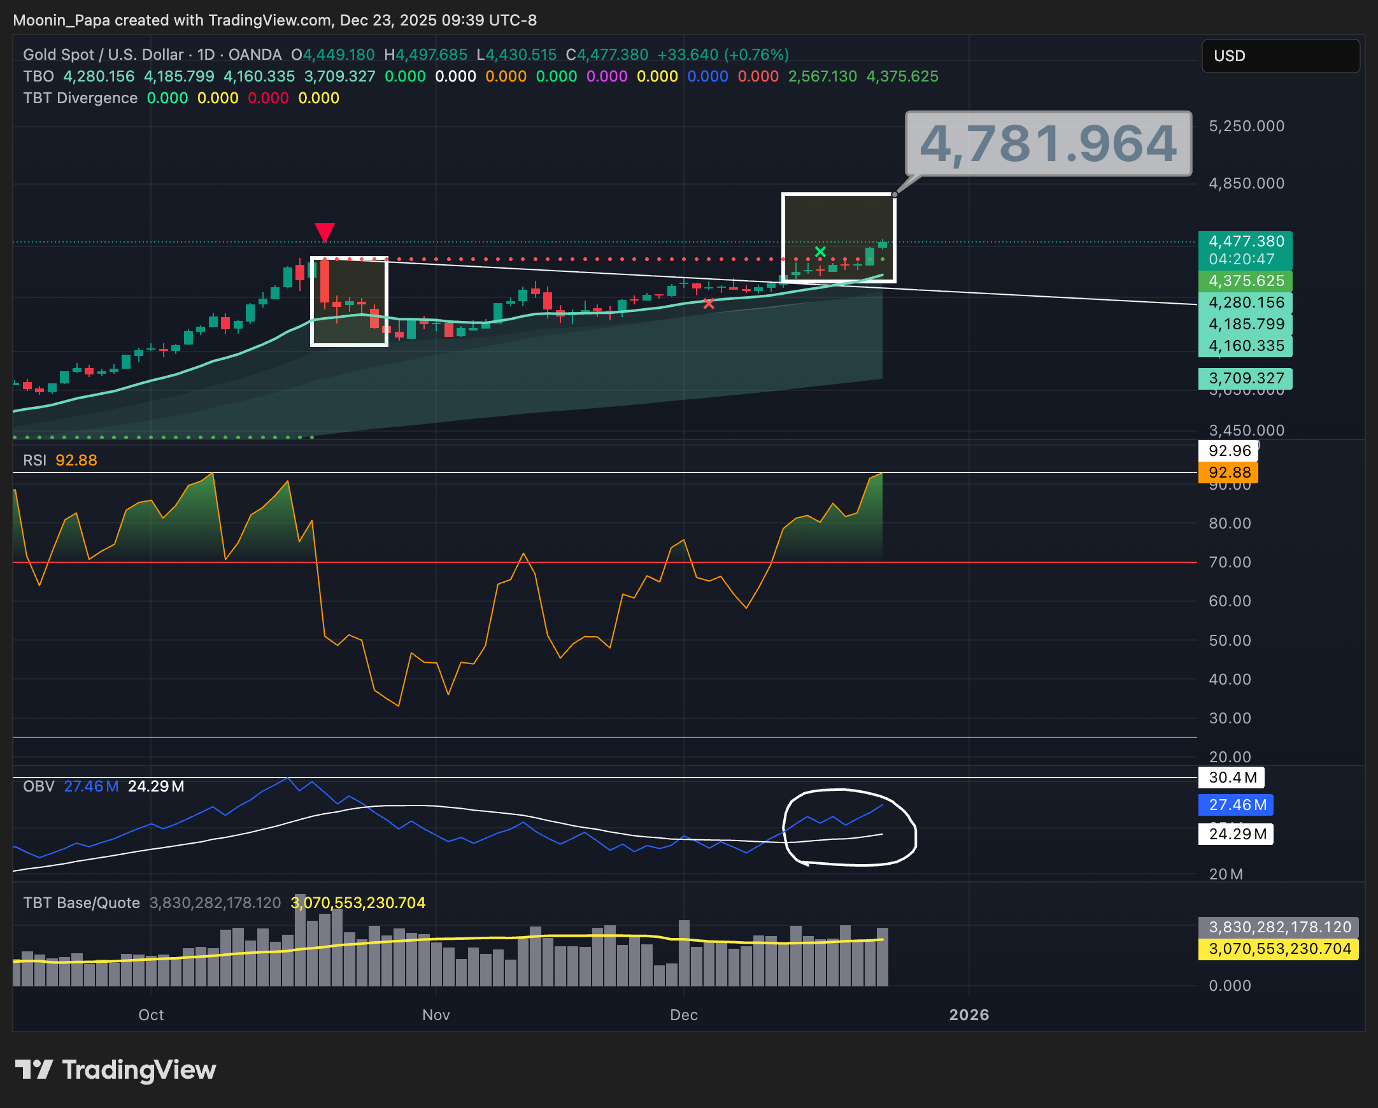Click the Gold Spot / U.S. Dollar symbol title
This screenshot has height=1108, width=1378.
click(x=103, y=55)
